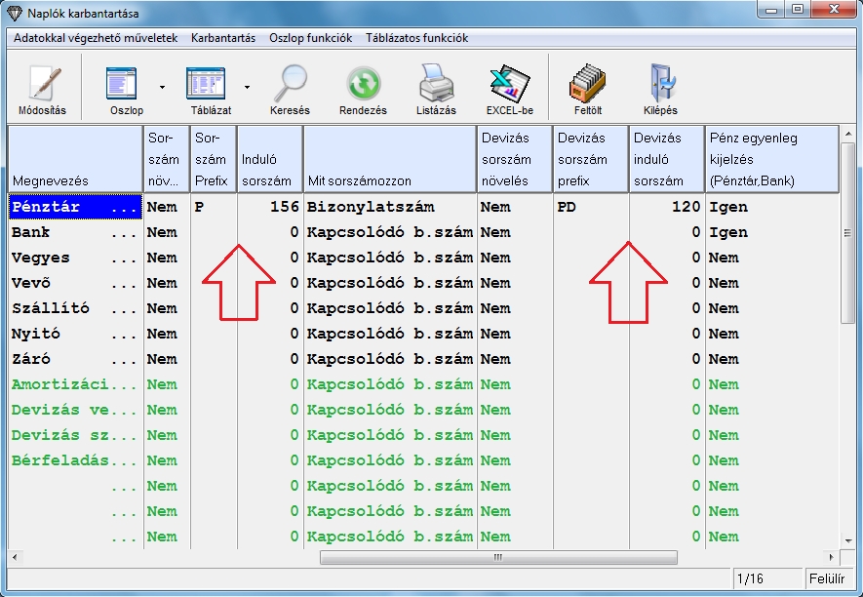Export with the EXCEL-be icon

coord(510,85)
